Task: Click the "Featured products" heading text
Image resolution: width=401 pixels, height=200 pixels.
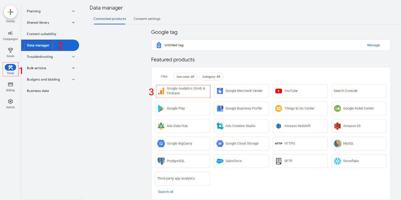Action: [x=173, y=60]
